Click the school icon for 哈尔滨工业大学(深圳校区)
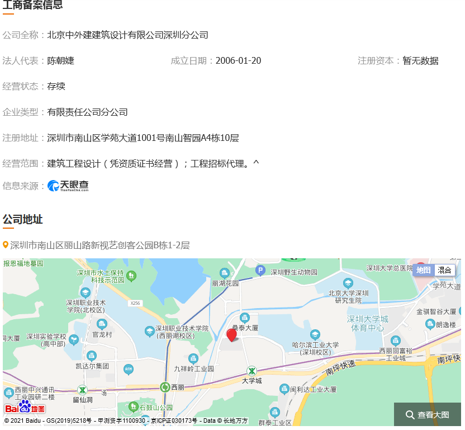 [315, 335]
